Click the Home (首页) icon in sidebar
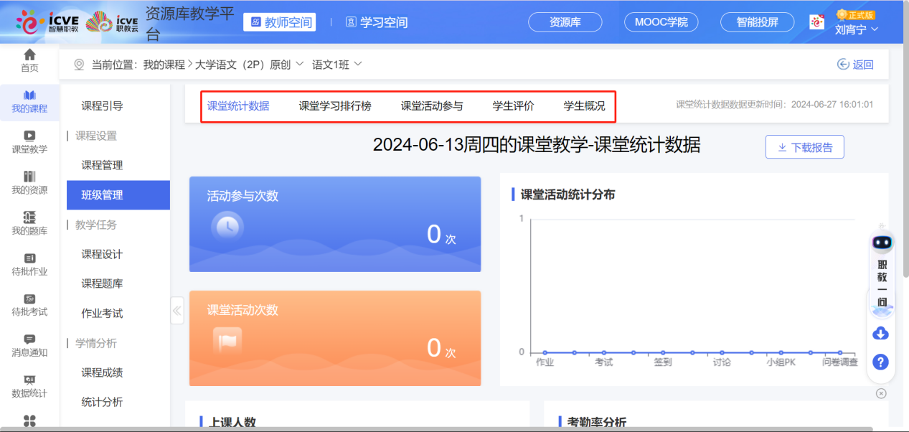 pyautogui.click(x=29, y=55)
